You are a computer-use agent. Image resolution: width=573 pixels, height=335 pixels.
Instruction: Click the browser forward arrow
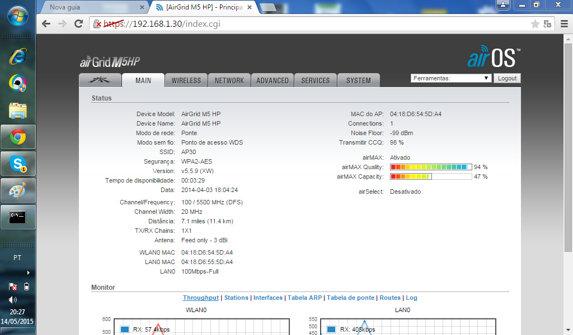tap(62, 23)
